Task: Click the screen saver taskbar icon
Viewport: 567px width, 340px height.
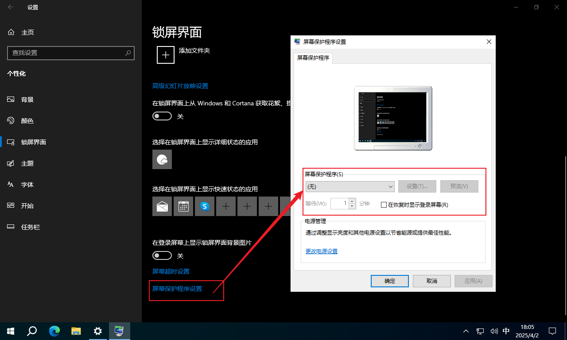Action: point(119,331)
